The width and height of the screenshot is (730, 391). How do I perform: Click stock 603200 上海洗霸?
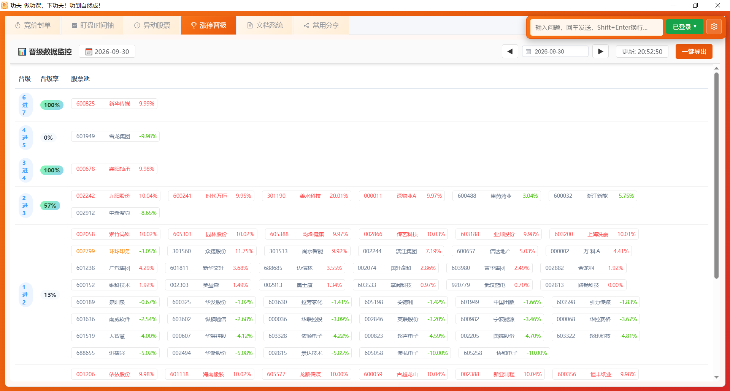[x=594, y=234]
